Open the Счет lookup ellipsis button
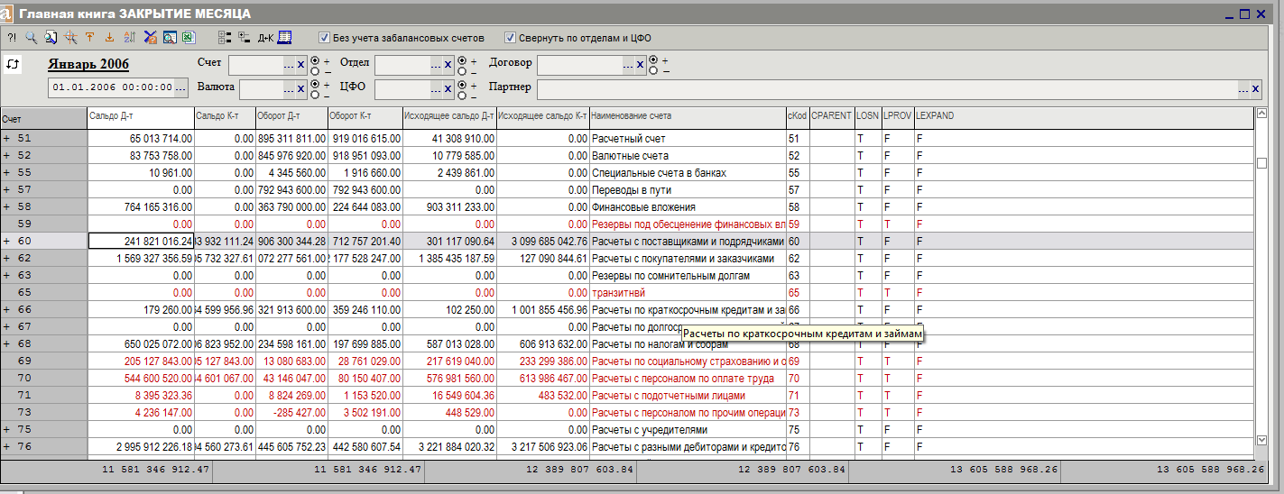Image resolution: width=1284 pixels, height=494 pixels. [x=289, y=64]
